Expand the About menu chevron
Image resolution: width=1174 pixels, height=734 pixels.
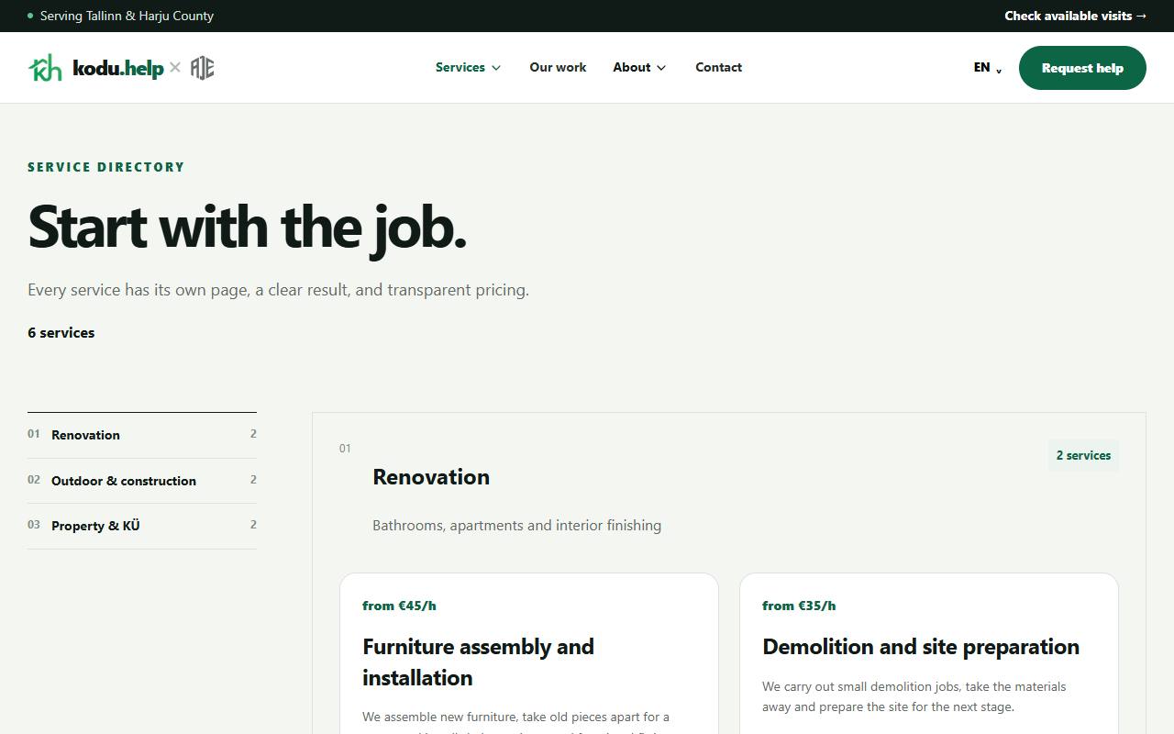(661, 68)
